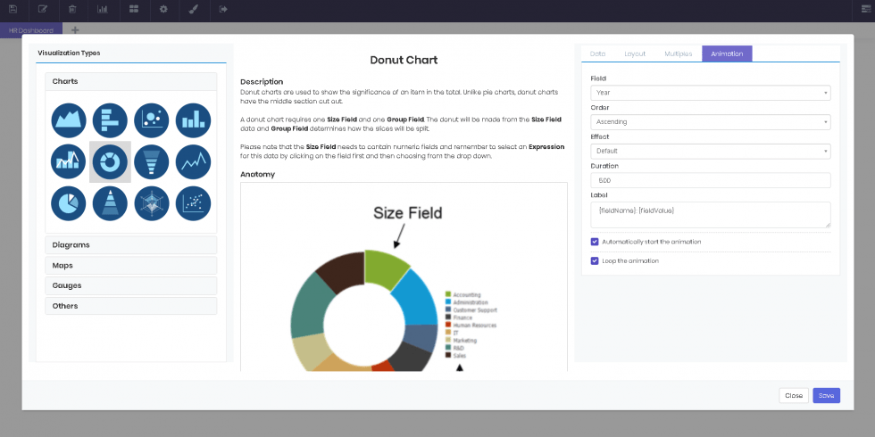Select the funnel chart icon
Viewport: 875px width, 437px height.
(152, 161)
